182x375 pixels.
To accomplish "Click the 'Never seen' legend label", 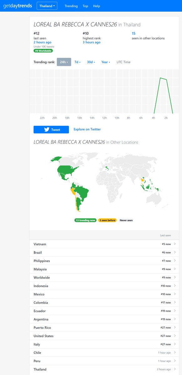I will [x=126, y=220].
